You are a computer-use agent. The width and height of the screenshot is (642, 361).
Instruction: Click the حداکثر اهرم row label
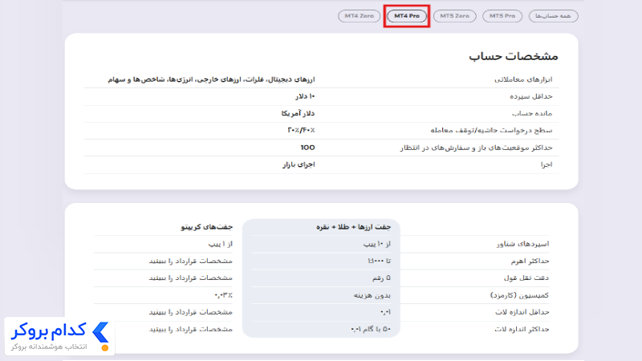(530, 262)
